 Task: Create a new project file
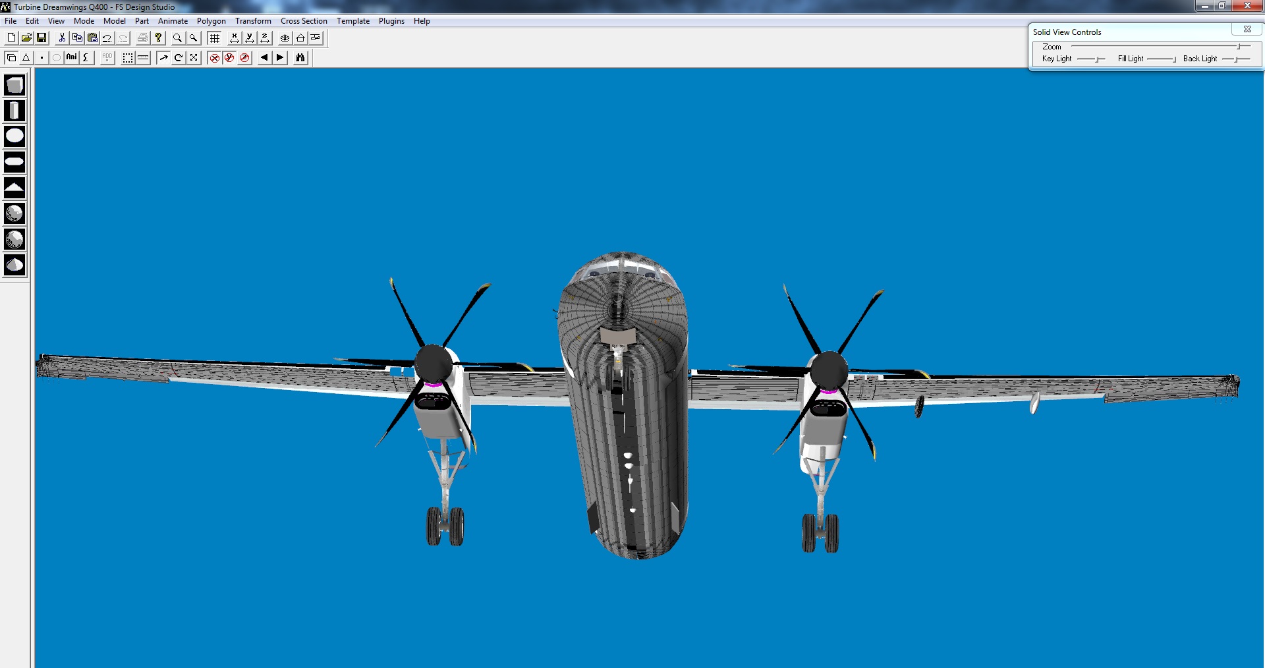click(x=11, y=38)
